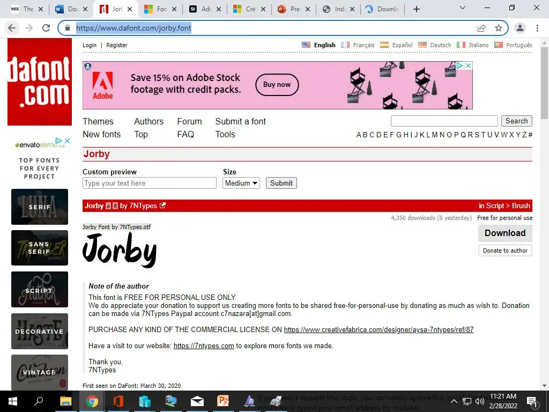This screenshot has width=549, height=412.
Task: Click Submit for custom preview
Action: (x=281, y=183)
